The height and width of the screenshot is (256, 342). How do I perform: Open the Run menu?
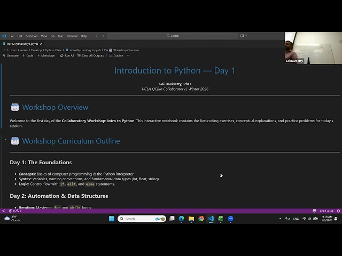point(60,36)
